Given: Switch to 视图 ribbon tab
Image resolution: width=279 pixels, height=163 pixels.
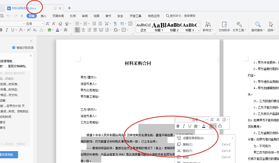Looking at the screenshot, I should point(97,16).
